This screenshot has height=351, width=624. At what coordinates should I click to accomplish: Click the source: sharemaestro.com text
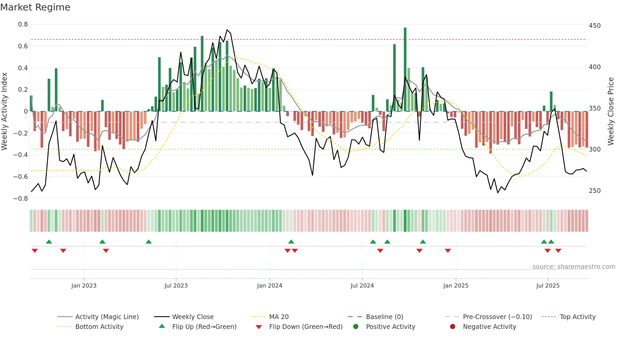(x=574, y=266)
